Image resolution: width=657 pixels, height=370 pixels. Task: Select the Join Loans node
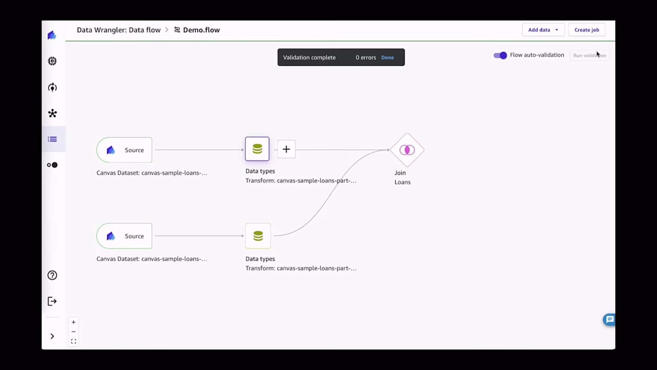pos(407,150)
